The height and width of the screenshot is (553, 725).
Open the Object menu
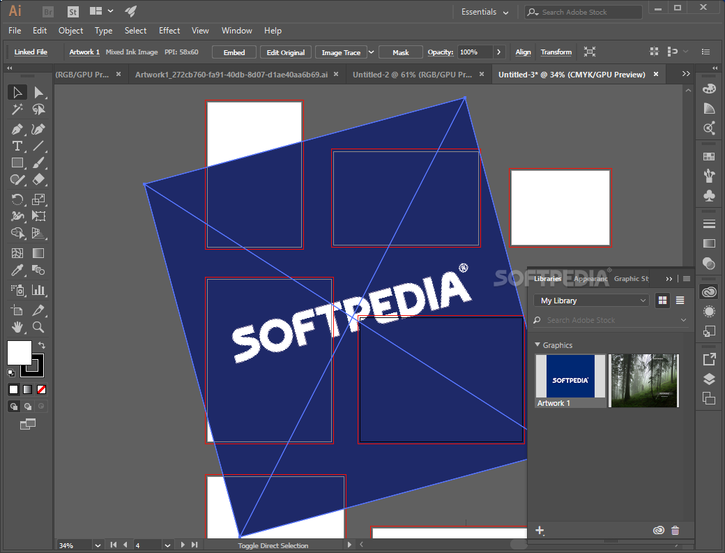pyautogui.click(x=70, y=31)
